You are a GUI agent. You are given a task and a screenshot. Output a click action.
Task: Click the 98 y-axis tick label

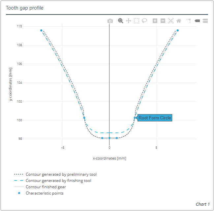(20, 139)
